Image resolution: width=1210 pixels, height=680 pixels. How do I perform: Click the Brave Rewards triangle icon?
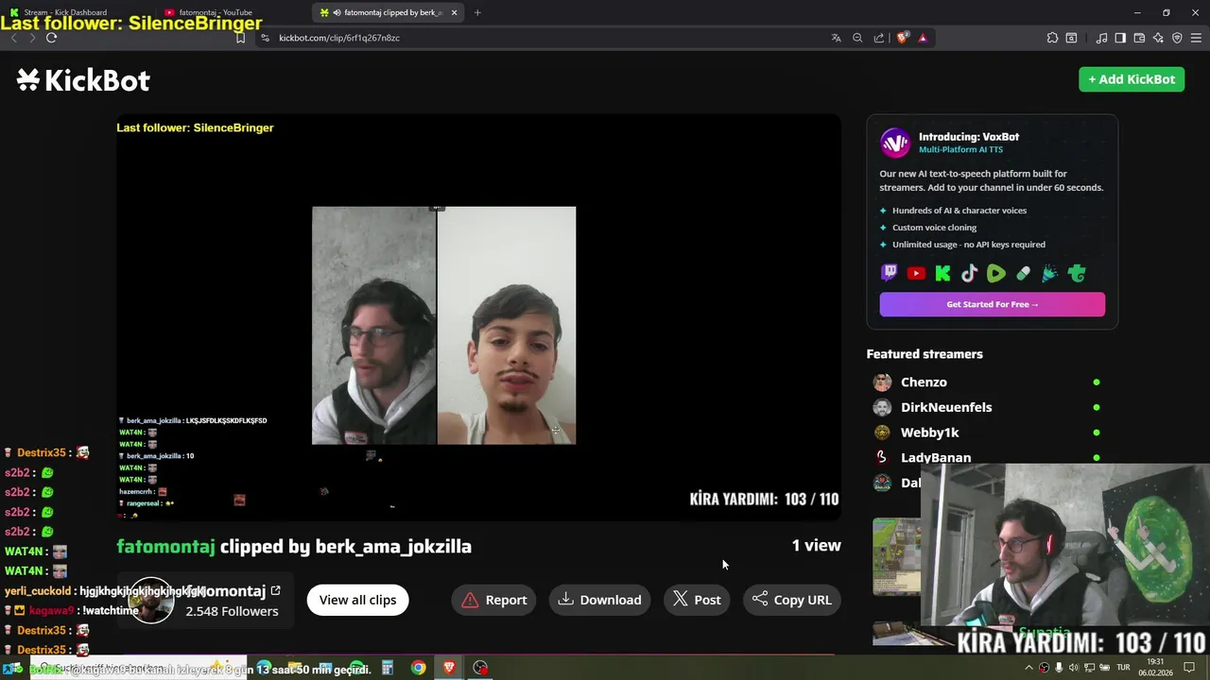923,38
